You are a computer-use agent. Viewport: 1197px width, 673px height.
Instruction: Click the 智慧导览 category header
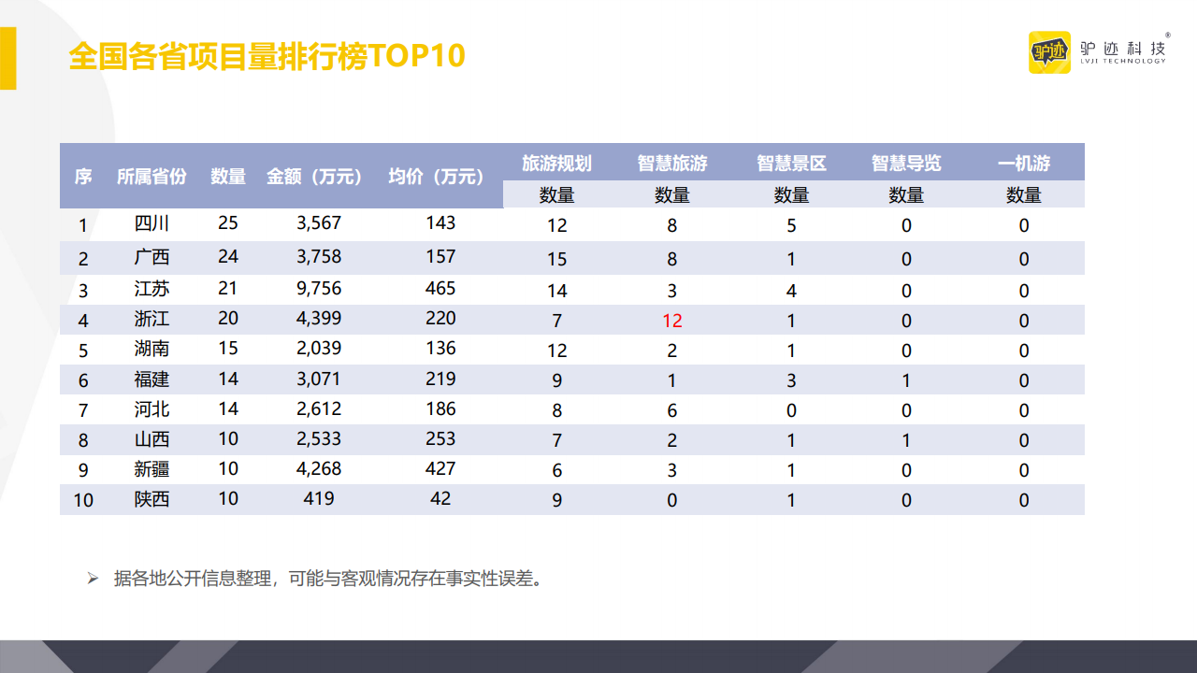(906, 164)
